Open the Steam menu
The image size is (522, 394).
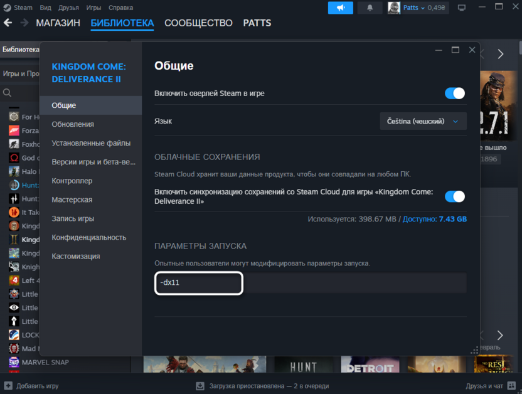pyautogui.click(x=23, y=8)
